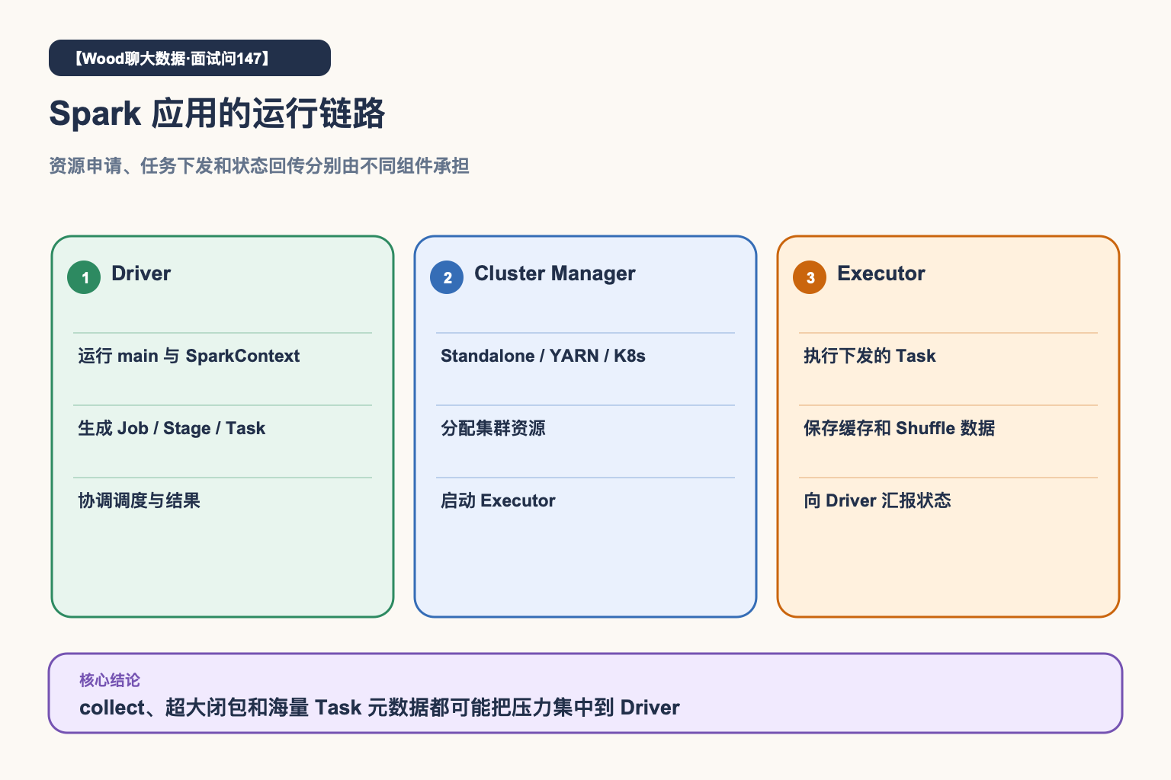Select the "Executor" card heading
The width and height of the screenshot is (1171, 780).
click(x=881, y=273)
